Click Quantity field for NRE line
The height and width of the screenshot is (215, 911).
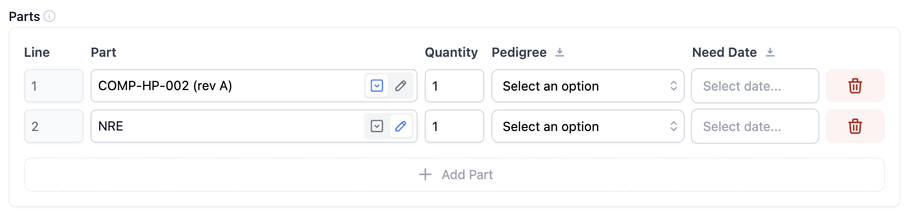point(454,126)
